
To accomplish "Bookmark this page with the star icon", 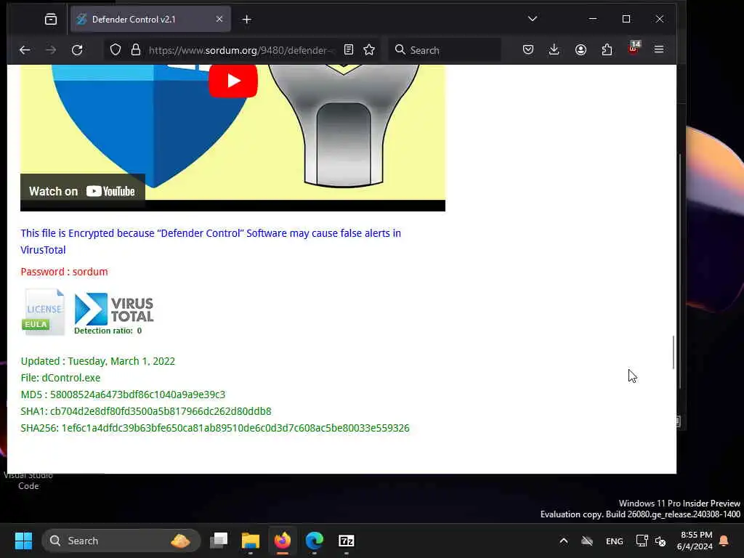I will (x=369, y=50).
